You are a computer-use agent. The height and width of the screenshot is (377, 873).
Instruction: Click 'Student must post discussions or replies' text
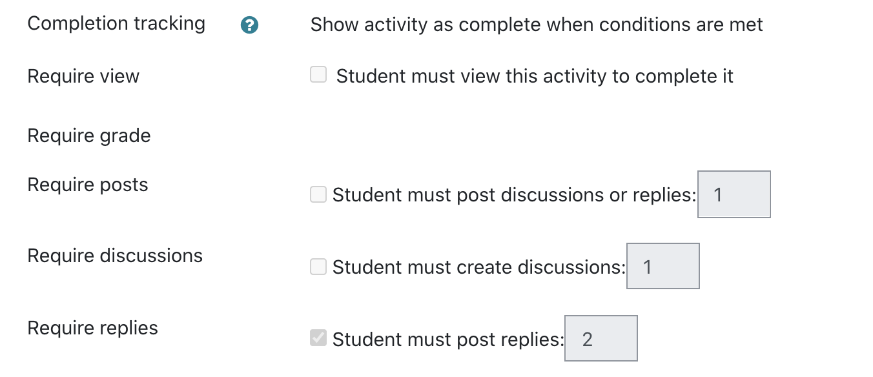coord(514,195)
